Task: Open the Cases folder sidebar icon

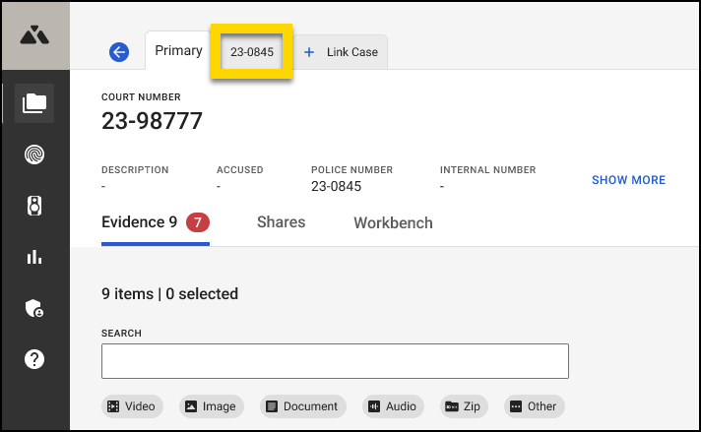Action: tap(34, 103)
